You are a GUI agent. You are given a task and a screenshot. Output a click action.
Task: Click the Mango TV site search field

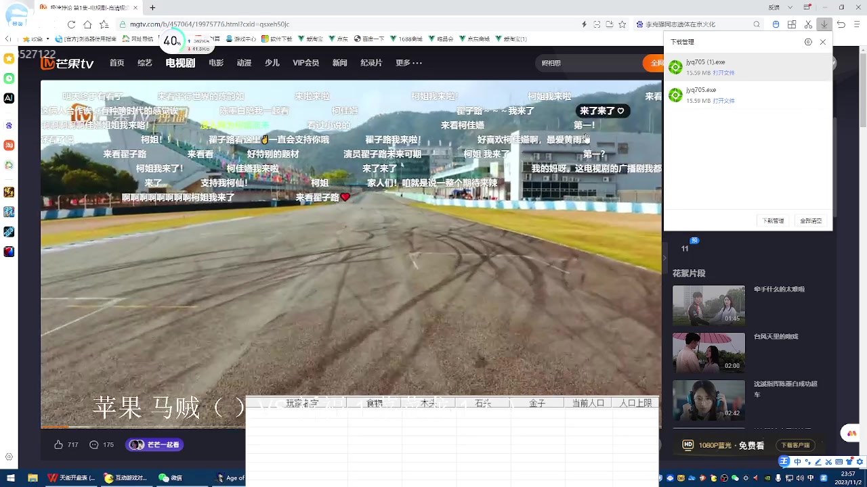[x=589, y=63]
